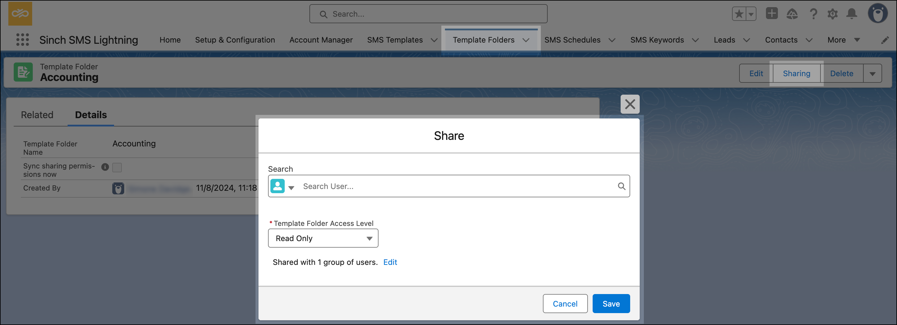This screenshot has height=325, width=897.
Task: Expand the user type selector arrow
Action: click(x=291, y=187)
